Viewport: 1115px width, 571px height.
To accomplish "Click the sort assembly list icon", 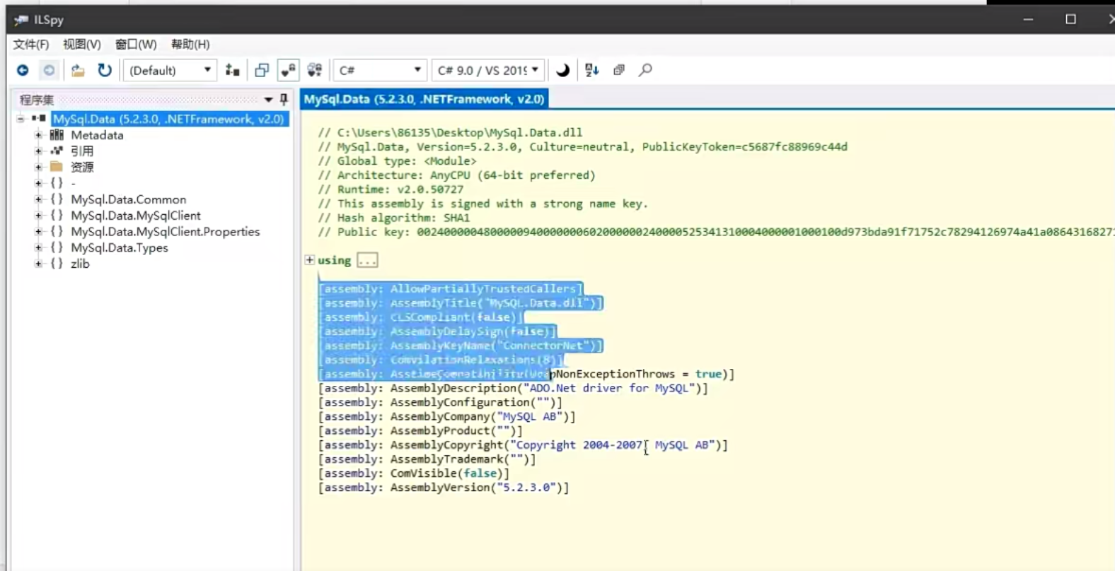I will tap(592, 70).
